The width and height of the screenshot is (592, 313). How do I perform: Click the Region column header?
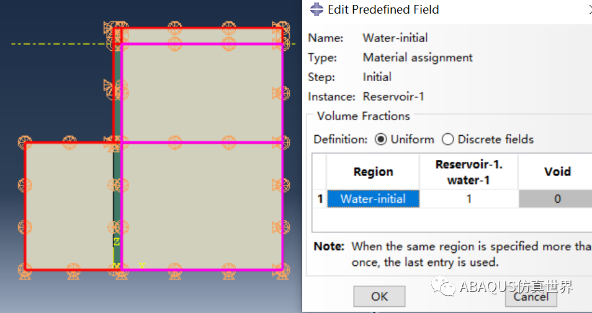373,172
